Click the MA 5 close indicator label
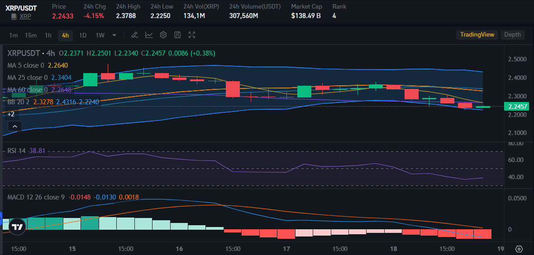Screen dimensions: 534x255 26,65
